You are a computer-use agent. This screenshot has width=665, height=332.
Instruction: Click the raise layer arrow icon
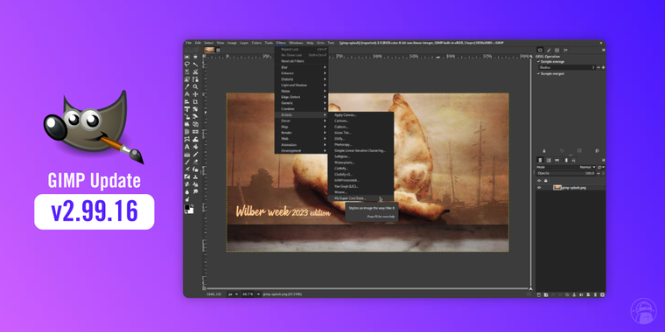click(553, 294)
